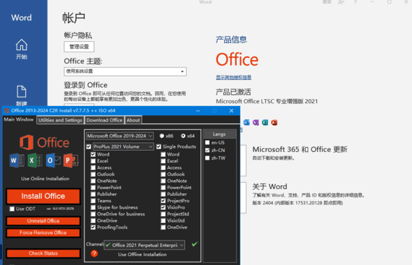This screenshot has width=412, height=265.
Task: Open the ProPlus 2021 Volume edition dropdown
Action: [123, 146]
